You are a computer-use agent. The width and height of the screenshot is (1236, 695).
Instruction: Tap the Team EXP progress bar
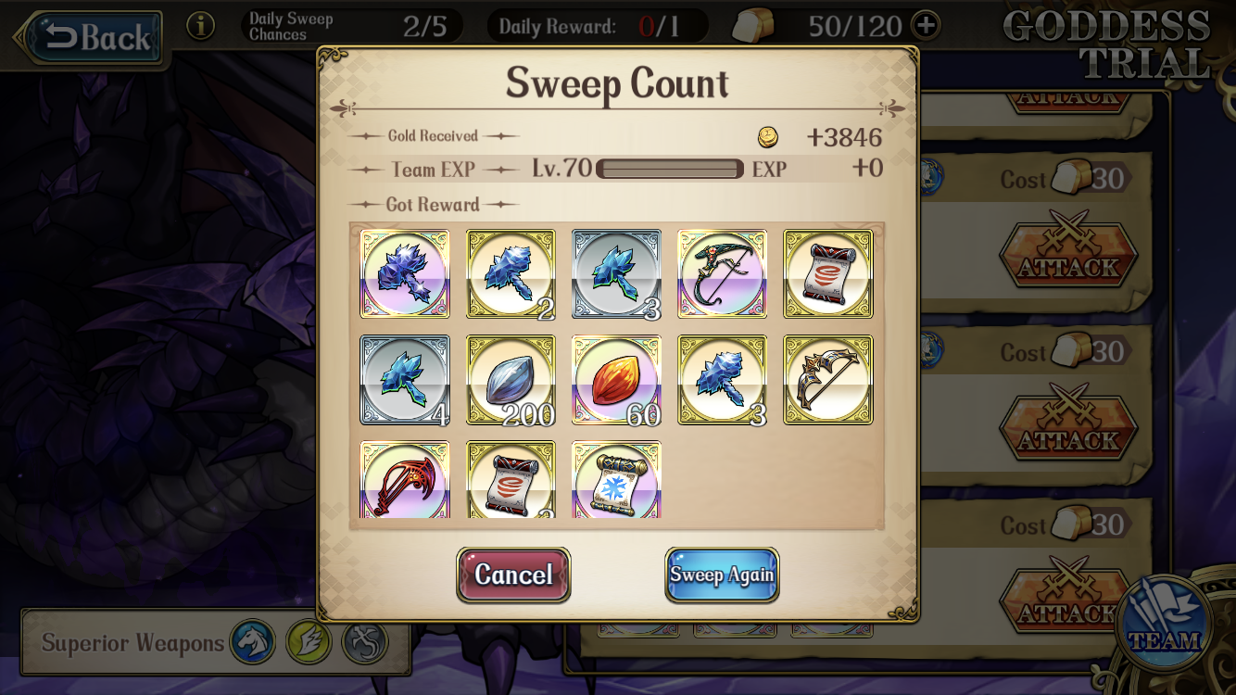coord(670,169)
